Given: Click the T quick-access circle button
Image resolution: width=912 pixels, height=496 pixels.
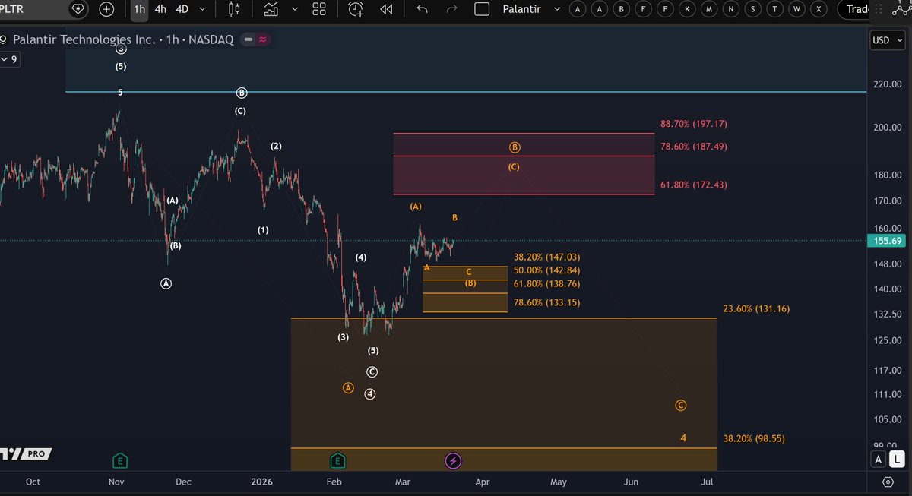Looking at the screenshot, I should tap(774, 9).
